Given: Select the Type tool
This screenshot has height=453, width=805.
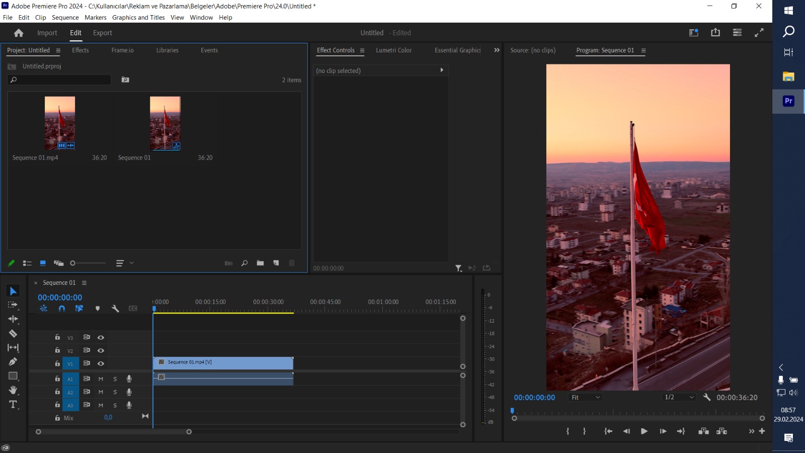Looking at the screenshot, I should click(x=13, y=405).
